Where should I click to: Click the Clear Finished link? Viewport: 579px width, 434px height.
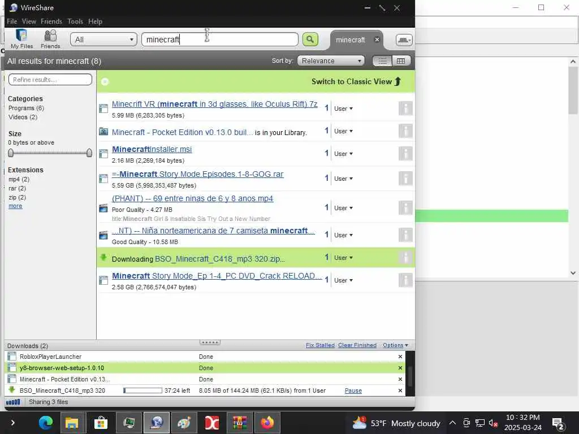357,345
